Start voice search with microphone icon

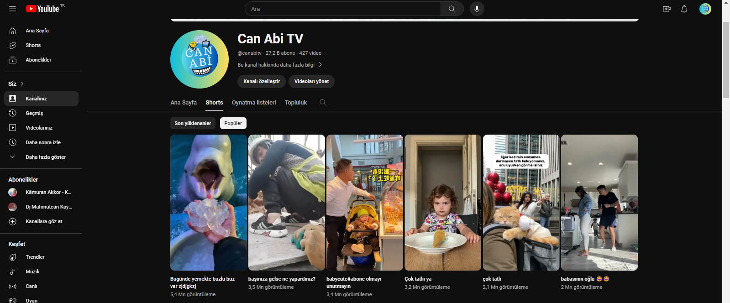pos(477,9)
